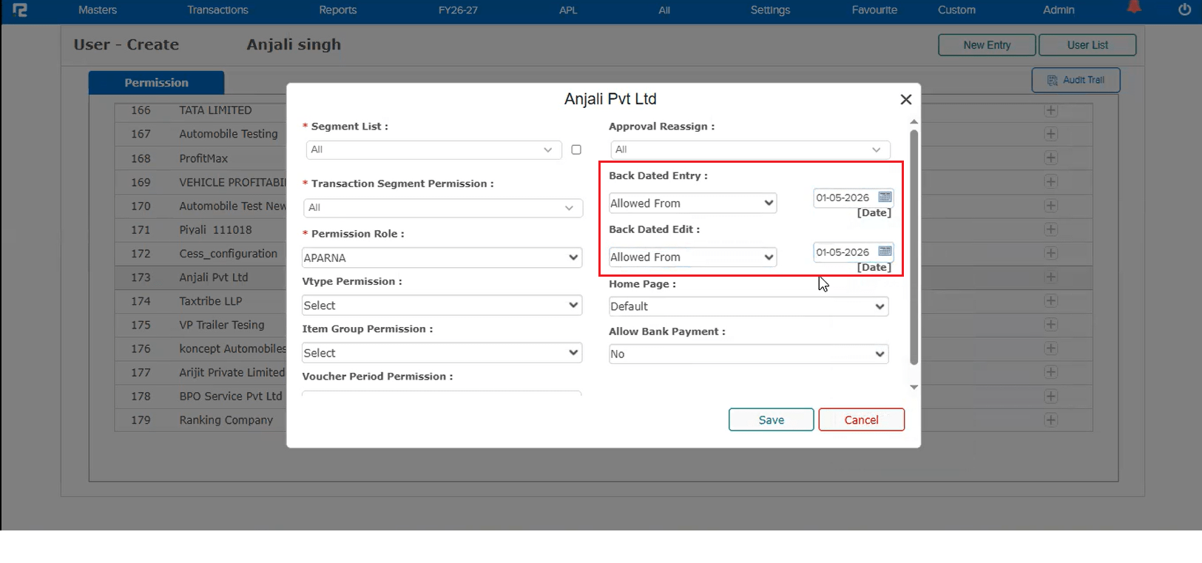1202x563 pixels.
Task: Click the FY26-27 menu item
Action: click(458, 10)
